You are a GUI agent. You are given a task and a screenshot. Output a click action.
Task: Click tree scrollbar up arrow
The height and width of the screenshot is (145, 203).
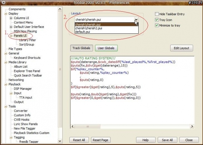[60, 9]
